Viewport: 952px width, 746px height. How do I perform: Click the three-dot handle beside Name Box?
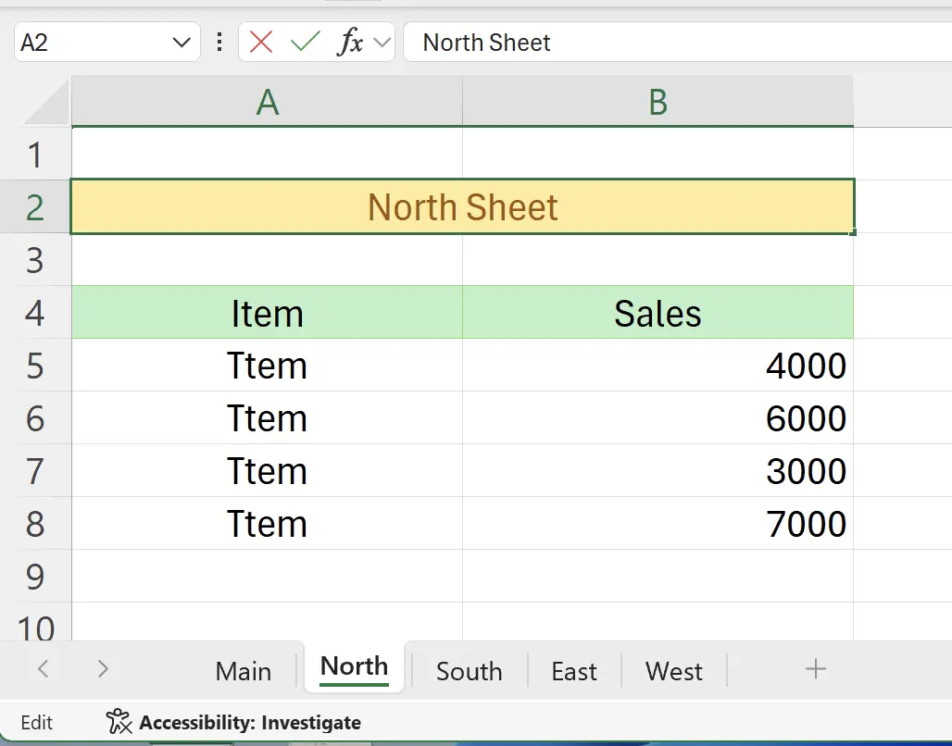[219, 43]
